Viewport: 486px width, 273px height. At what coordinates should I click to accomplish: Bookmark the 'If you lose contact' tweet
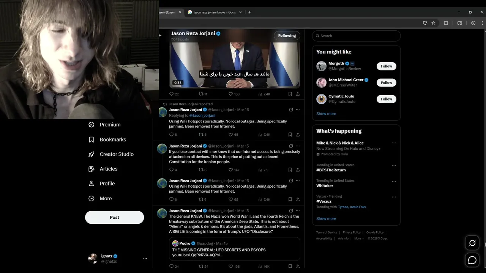point(290,170)
